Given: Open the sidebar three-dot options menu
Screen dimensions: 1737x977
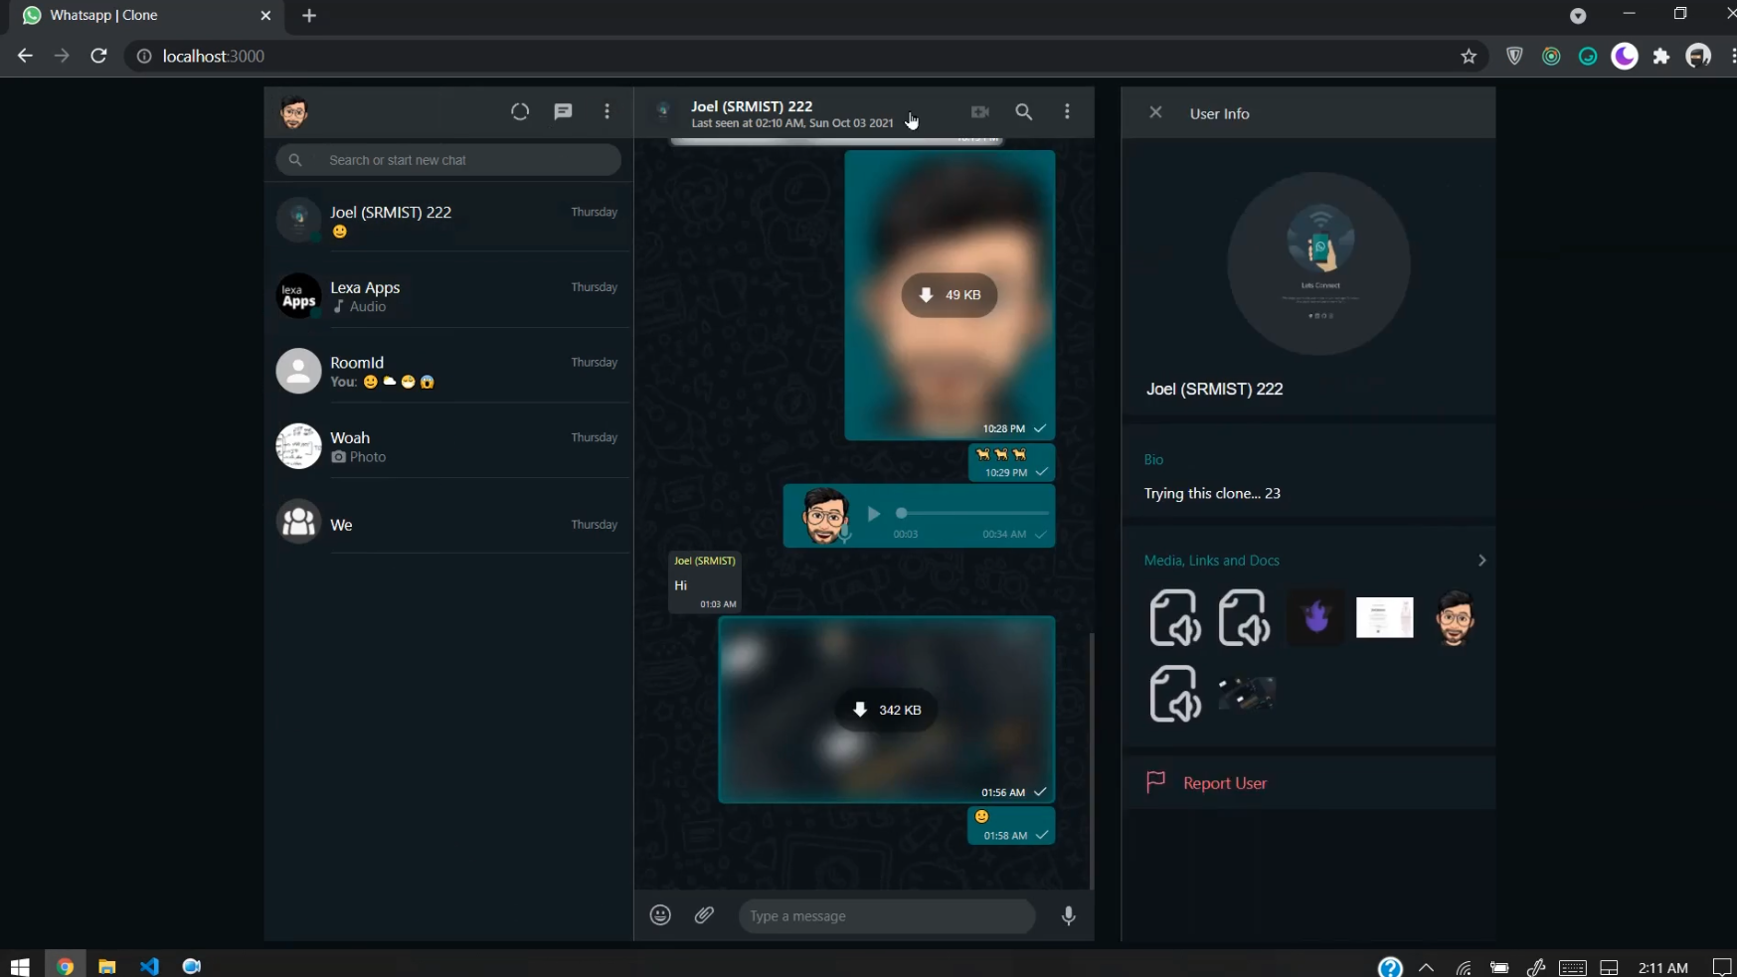Looking at the screenshot, I should [x=608, y=111].
